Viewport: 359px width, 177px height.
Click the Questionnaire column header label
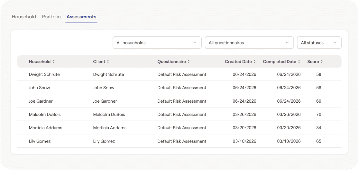(x=171, y=61)
